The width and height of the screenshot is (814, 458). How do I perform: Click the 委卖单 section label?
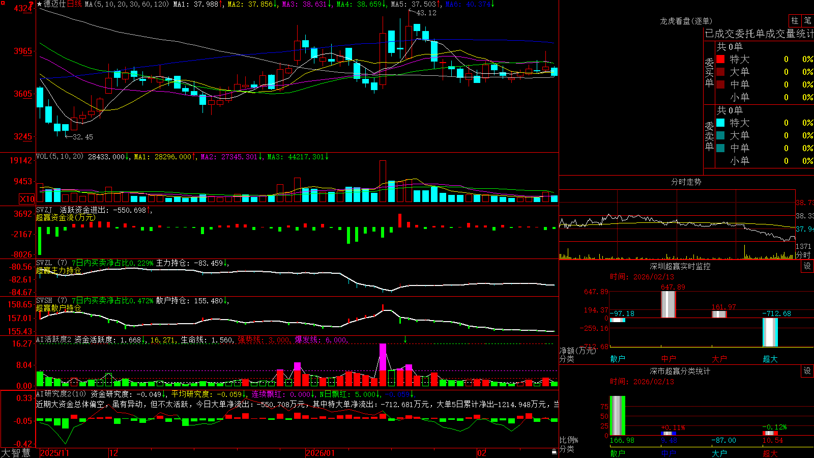tap(709, 136)
